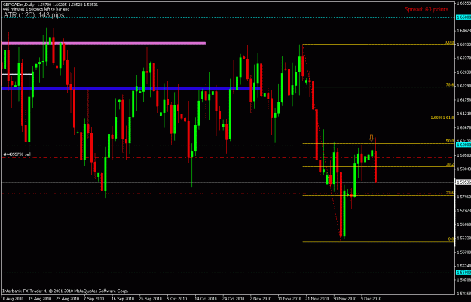Screen dimensions: 471x302
Task: Select the Fibonacci 50.0 level label
Action: pyautogui.click(x=450, y=141)
